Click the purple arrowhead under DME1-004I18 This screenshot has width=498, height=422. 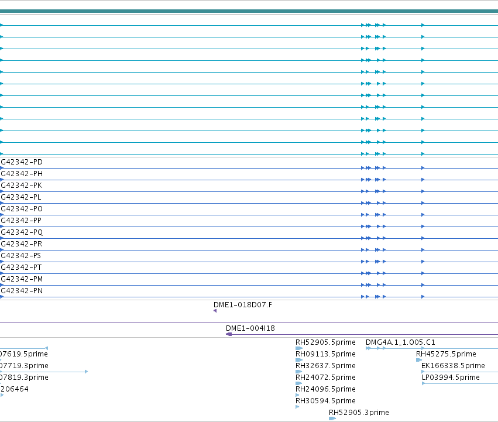pyautogui.click(x=229, y=334)
